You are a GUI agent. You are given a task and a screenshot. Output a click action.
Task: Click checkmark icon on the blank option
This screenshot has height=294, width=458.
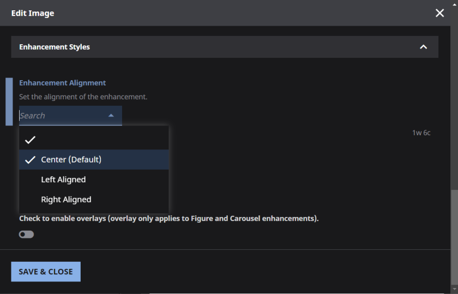(30, 140)
